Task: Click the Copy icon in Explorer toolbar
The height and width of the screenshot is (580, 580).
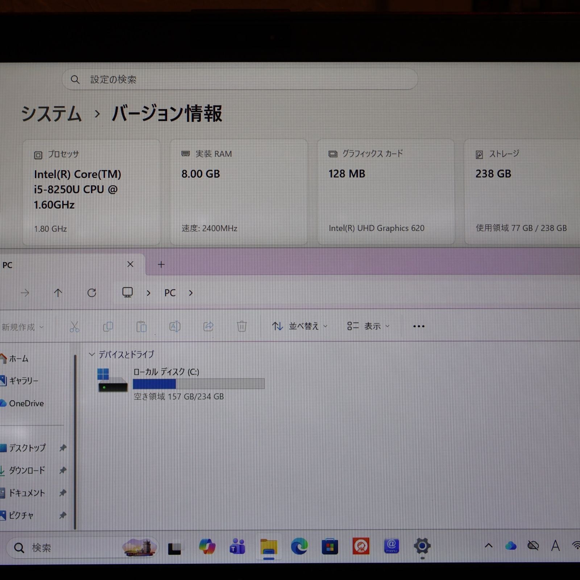Action: pos(108,327)
